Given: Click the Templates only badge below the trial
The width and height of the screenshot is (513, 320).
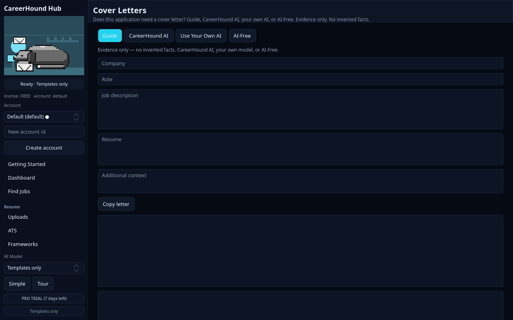Looking at the screenshot, I should (44, 311).
